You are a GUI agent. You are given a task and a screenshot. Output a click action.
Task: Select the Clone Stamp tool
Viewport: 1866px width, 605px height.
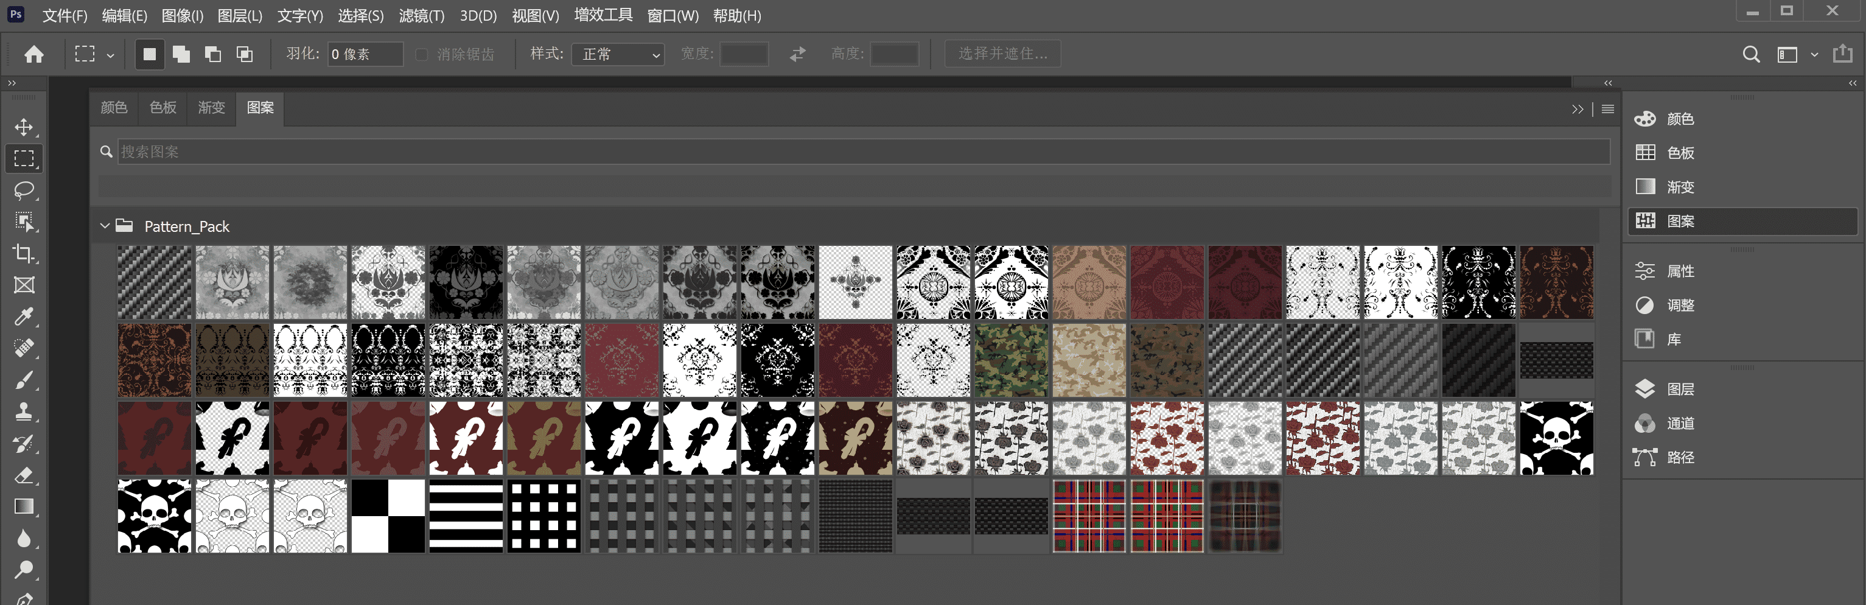coord(24,411)
